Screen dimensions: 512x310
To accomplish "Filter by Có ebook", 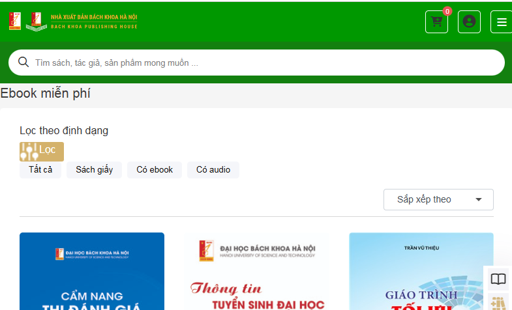I will point(155,170).
